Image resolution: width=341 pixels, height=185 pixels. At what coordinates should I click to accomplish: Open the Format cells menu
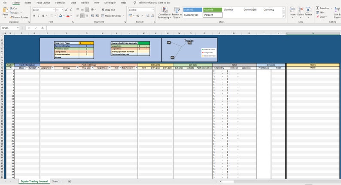pos(308,12)
